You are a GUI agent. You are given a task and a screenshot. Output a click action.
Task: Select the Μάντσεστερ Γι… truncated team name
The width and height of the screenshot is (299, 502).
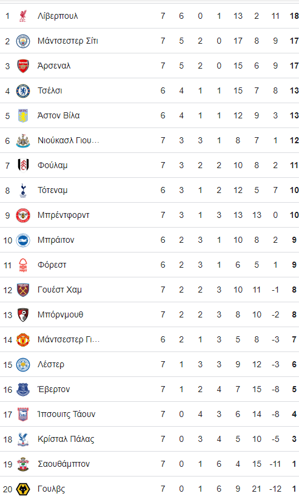(x=69, y=340)
